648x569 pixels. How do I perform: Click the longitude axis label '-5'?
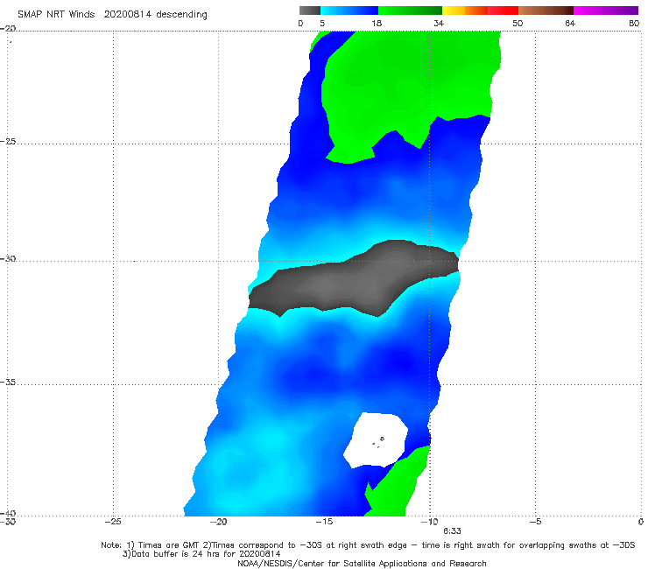pyautogui.click(x=535, y=522)
